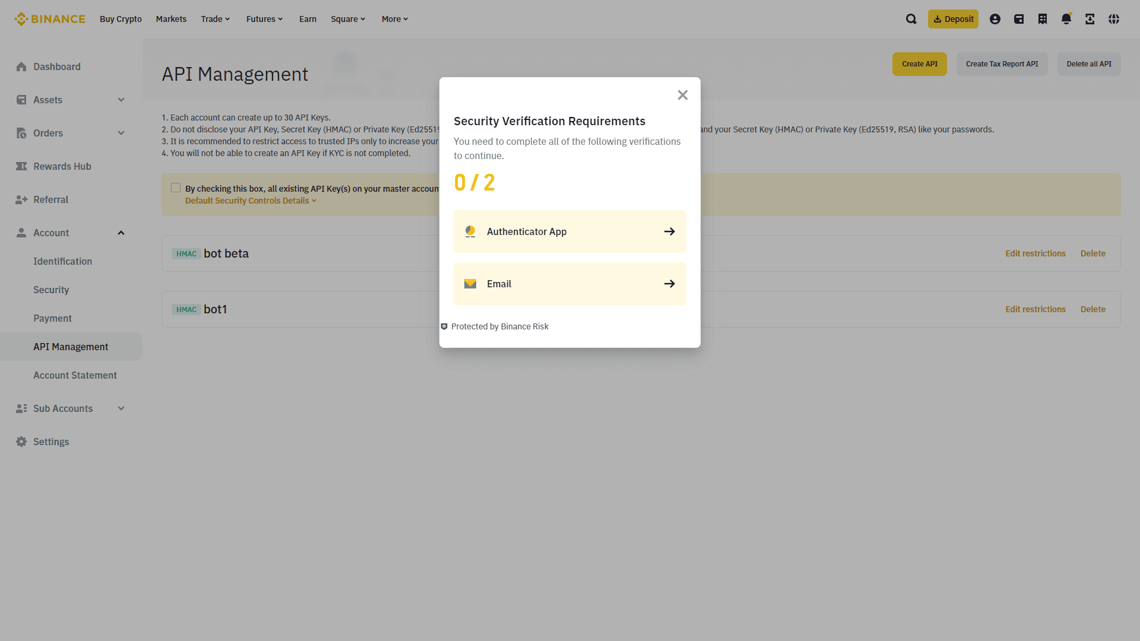Select API Management in sidebar

pos(71,347)
